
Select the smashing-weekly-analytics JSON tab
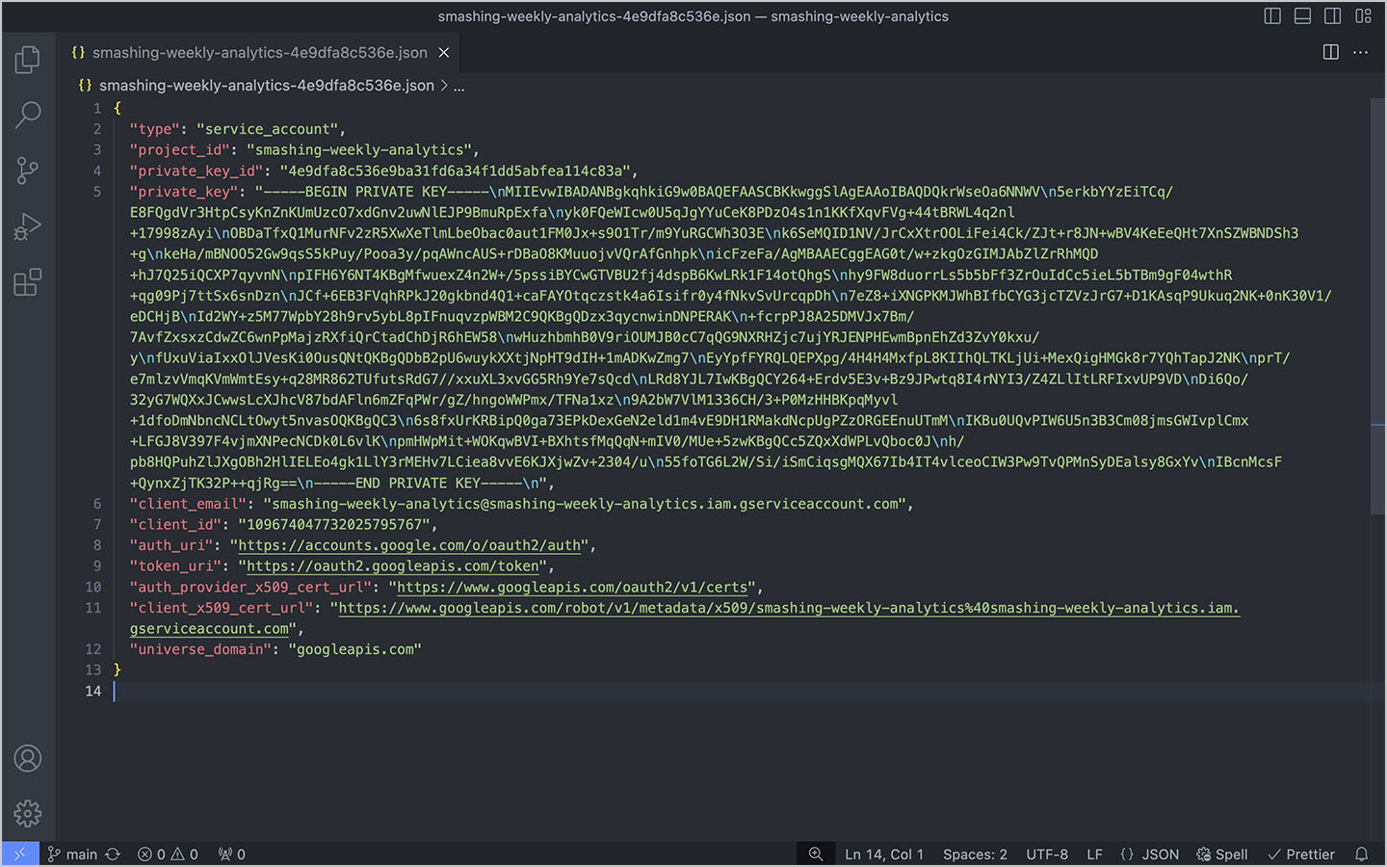pyautogui.click(x=250, y=52)
